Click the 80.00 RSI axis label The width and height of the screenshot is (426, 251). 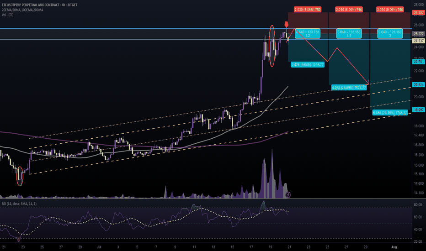click(418, 204)
